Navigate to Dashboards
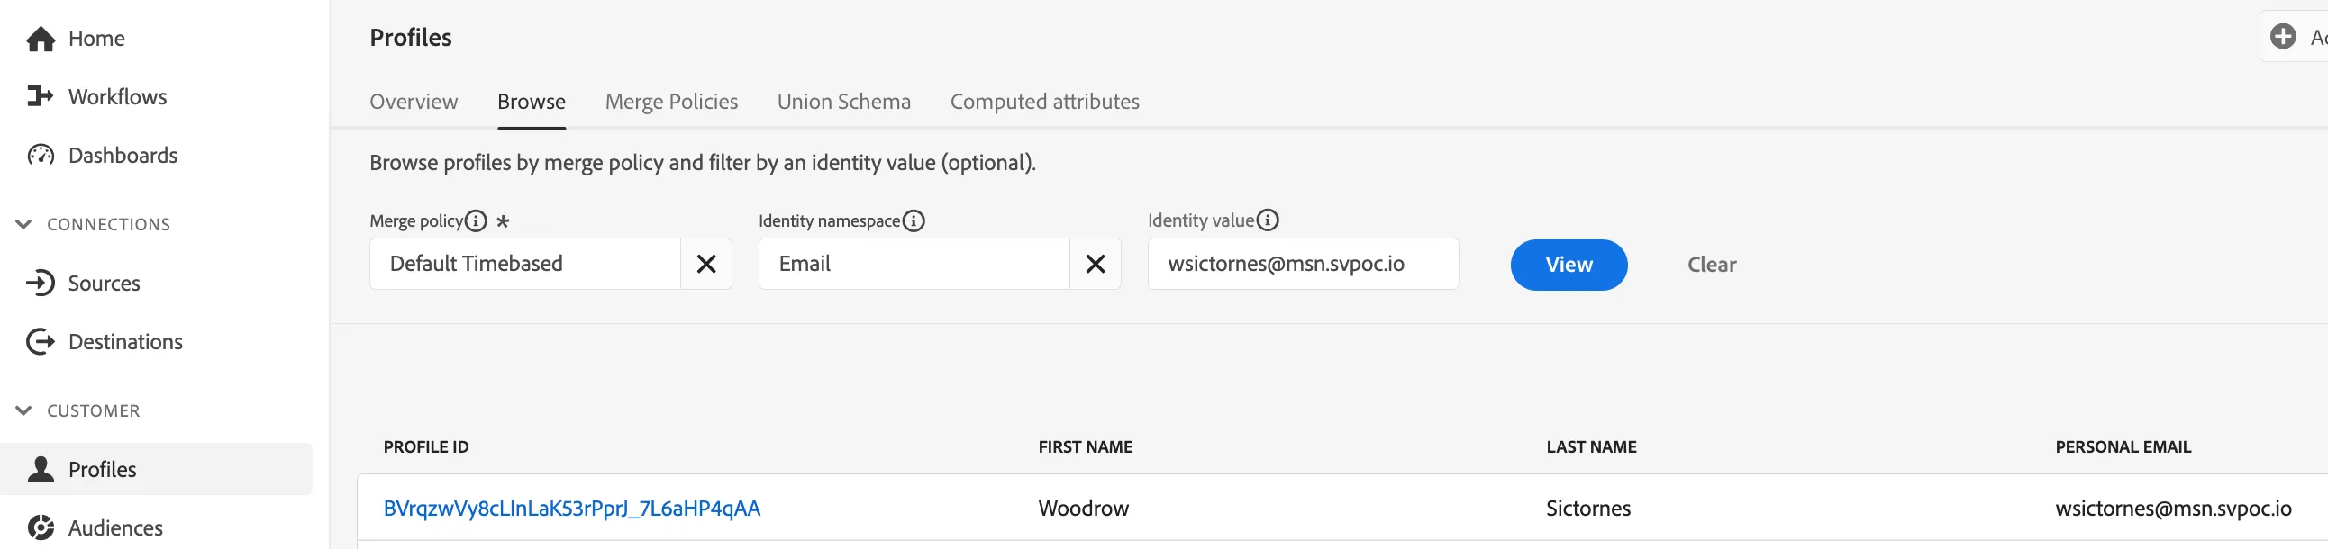 [x=123, y=156]
